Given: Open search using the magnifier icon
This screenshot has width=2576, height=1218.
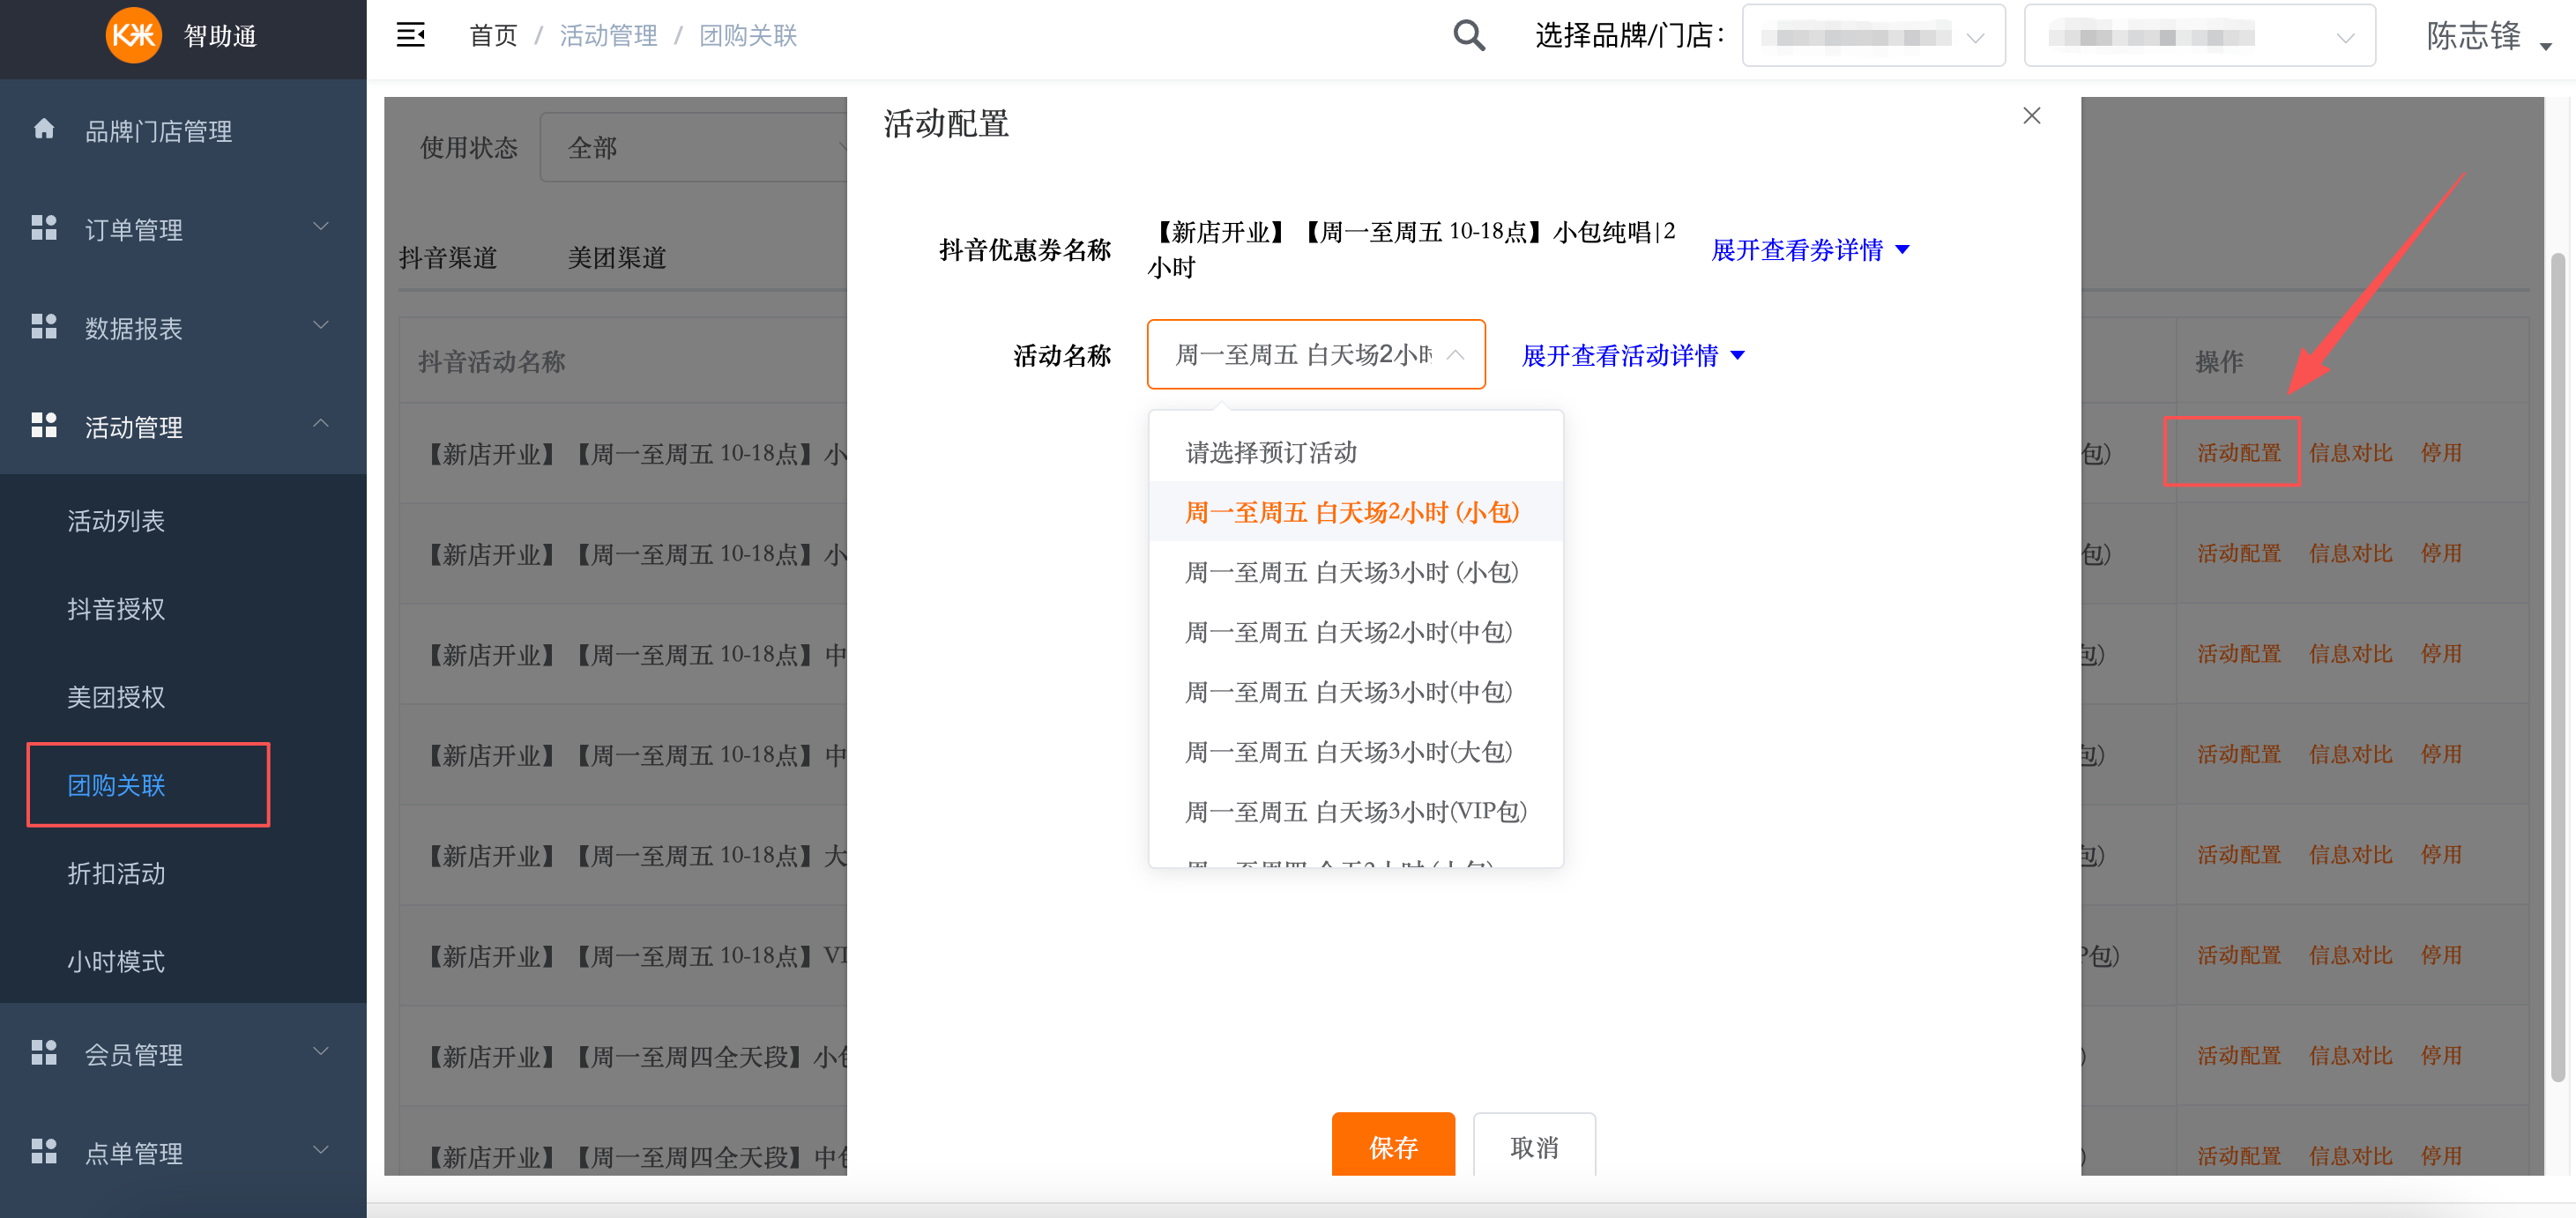Looking at the screenshot, I should pos(1469,34).
